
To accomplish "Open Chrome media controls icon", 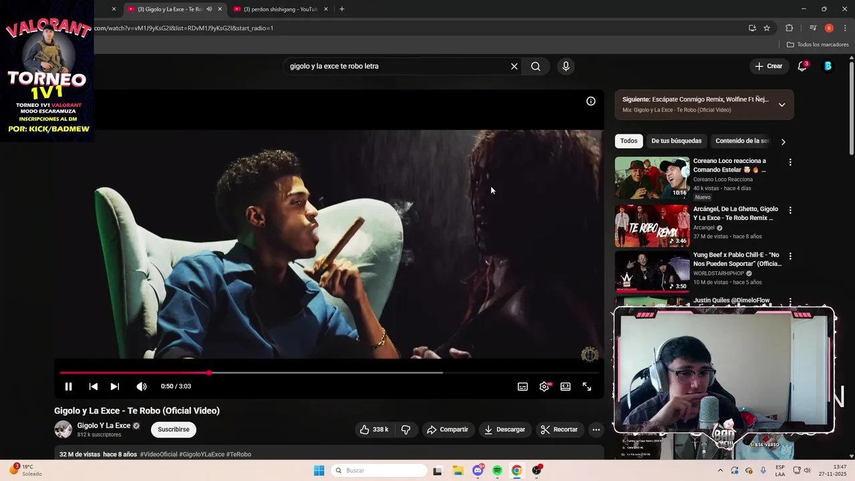I will click(x=813, y=28).
